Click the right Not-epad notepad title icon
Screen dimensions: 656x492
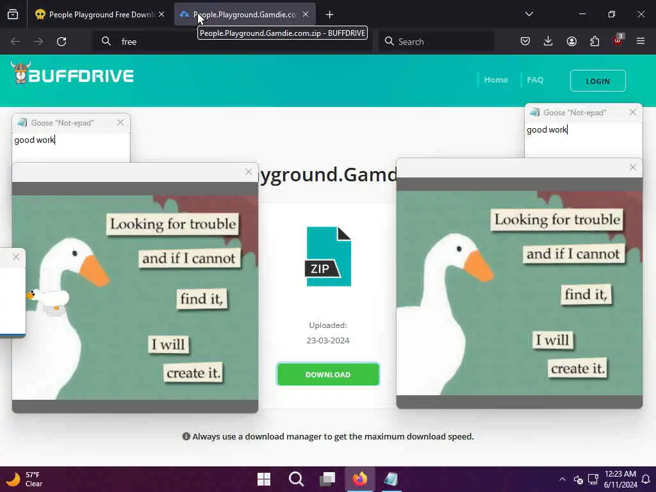534,112
